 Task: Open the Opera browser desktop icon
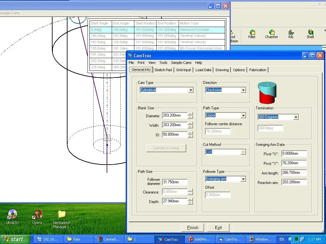37,214
